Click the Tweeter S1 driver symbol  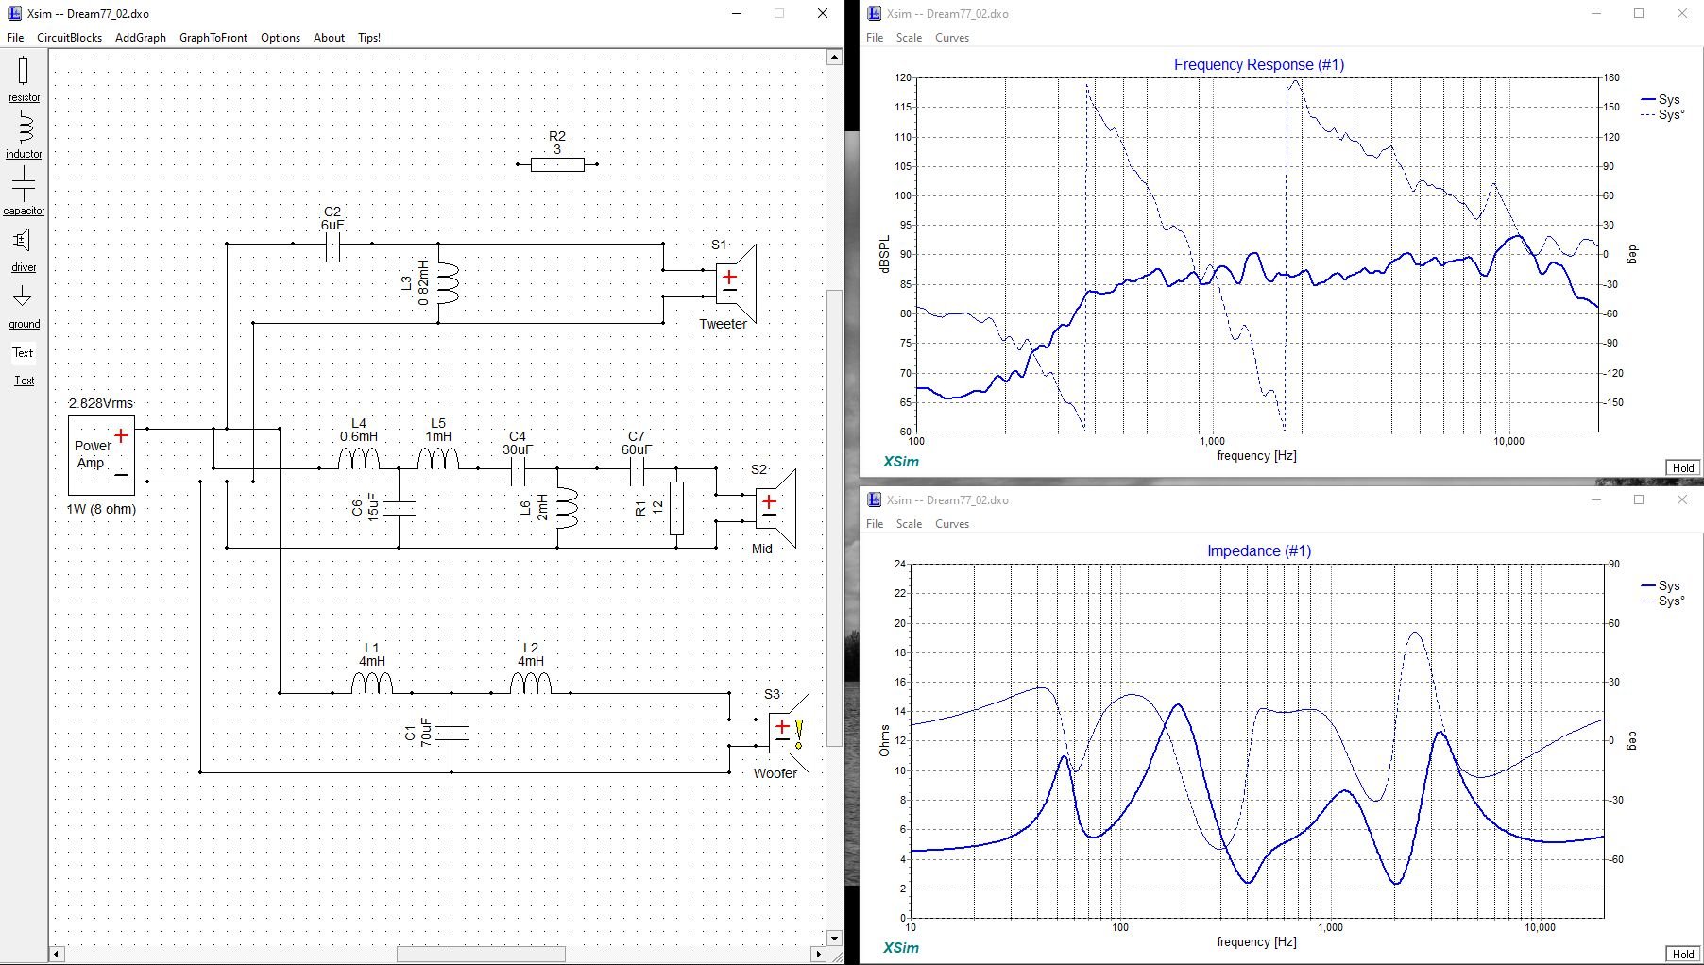[x=736, y=281]
